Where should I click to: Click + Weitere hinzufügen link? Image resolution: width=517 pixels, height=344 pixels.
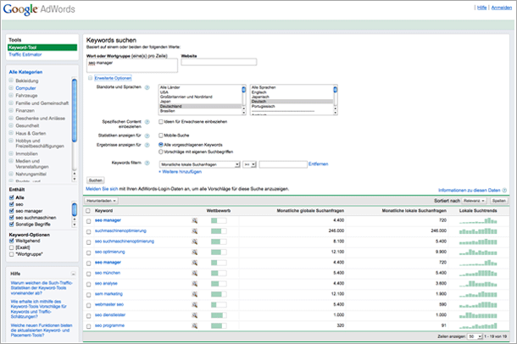[180, 172]
